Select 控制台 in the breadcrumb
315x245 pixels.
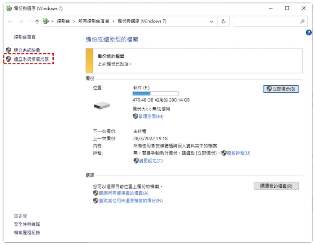(x=63, y=21)
